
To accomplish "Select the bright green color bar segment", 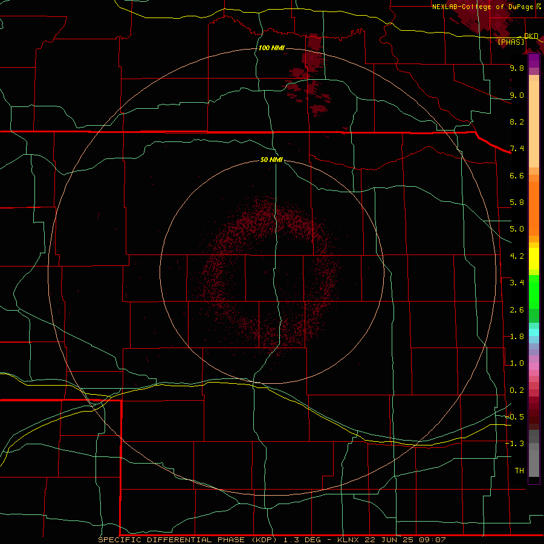I will pos(534,291).
